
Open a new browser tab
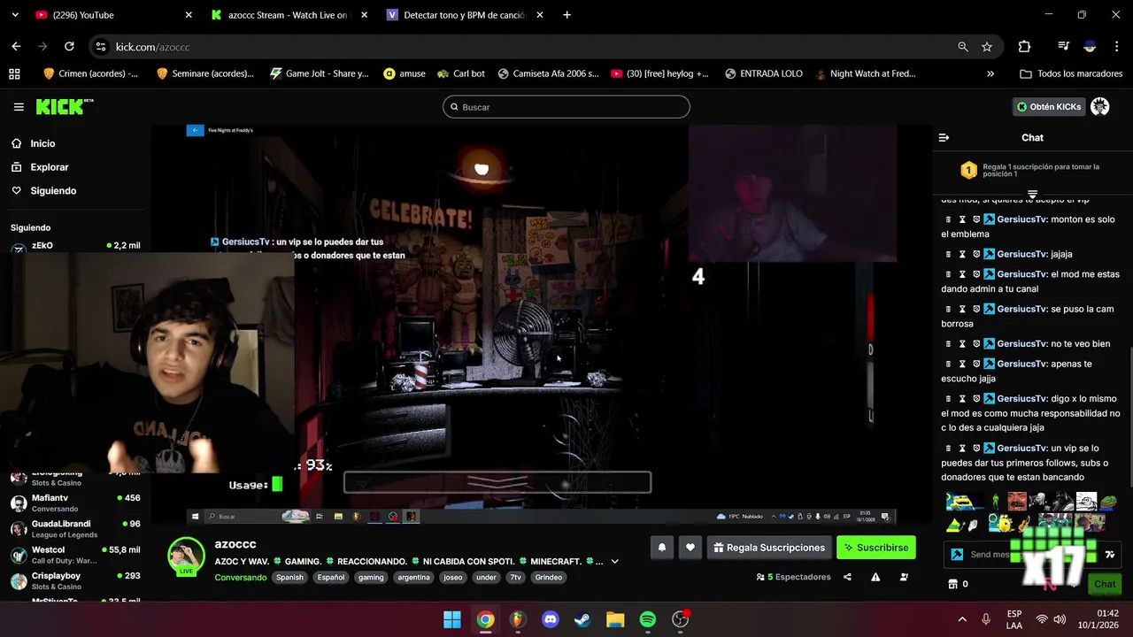click(x=566, y=15)
